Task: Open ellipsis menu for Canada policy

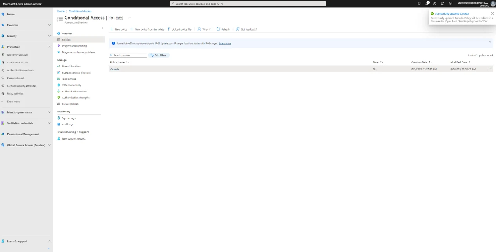Action: point(490,69)
